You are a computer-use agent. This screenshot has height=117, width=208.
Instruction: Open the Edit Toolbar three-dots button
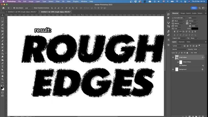point(2,83)
